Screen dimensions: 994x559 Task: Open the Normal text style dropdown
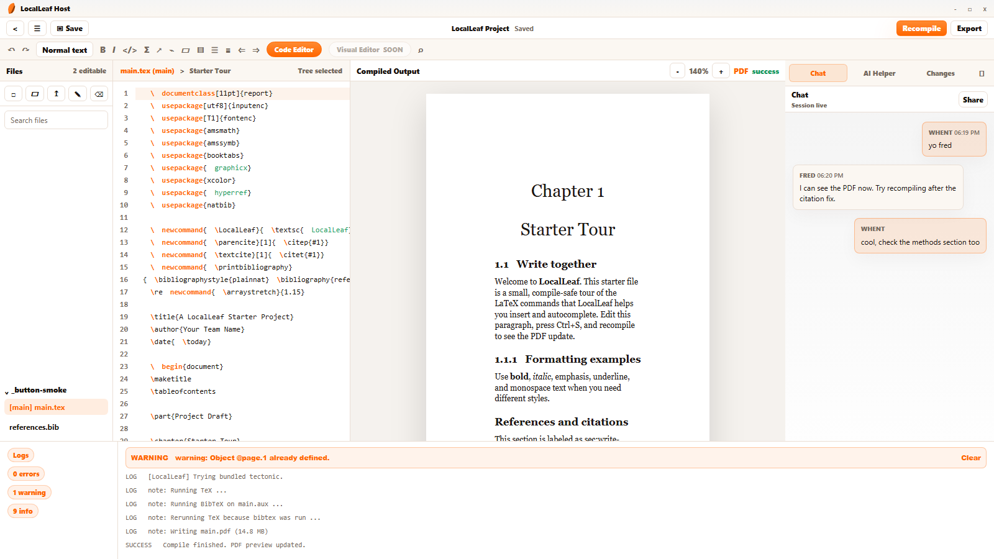(65, 50)
